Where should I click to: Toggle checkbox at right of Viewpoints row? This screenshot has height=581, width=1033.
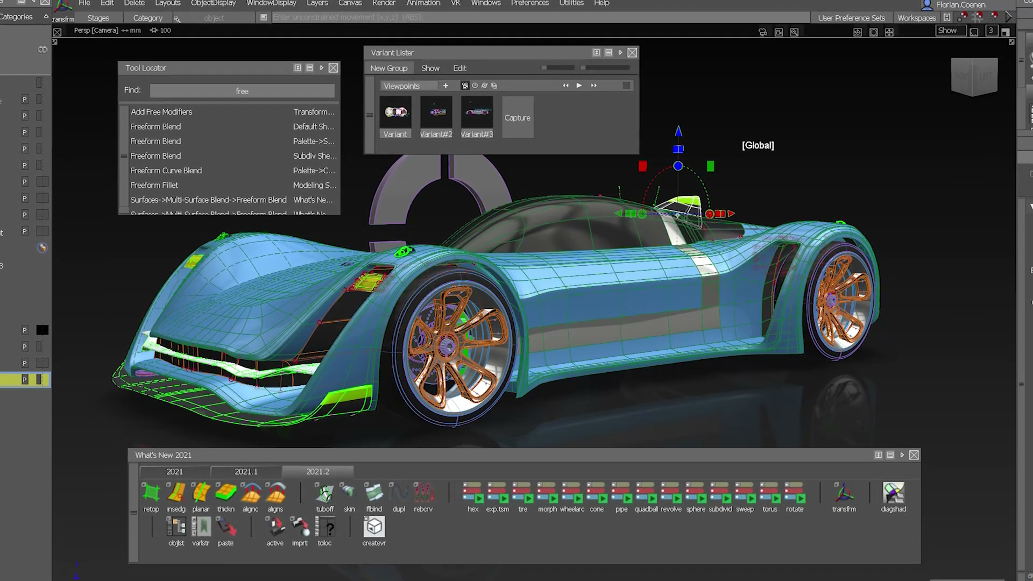point(626,86)
